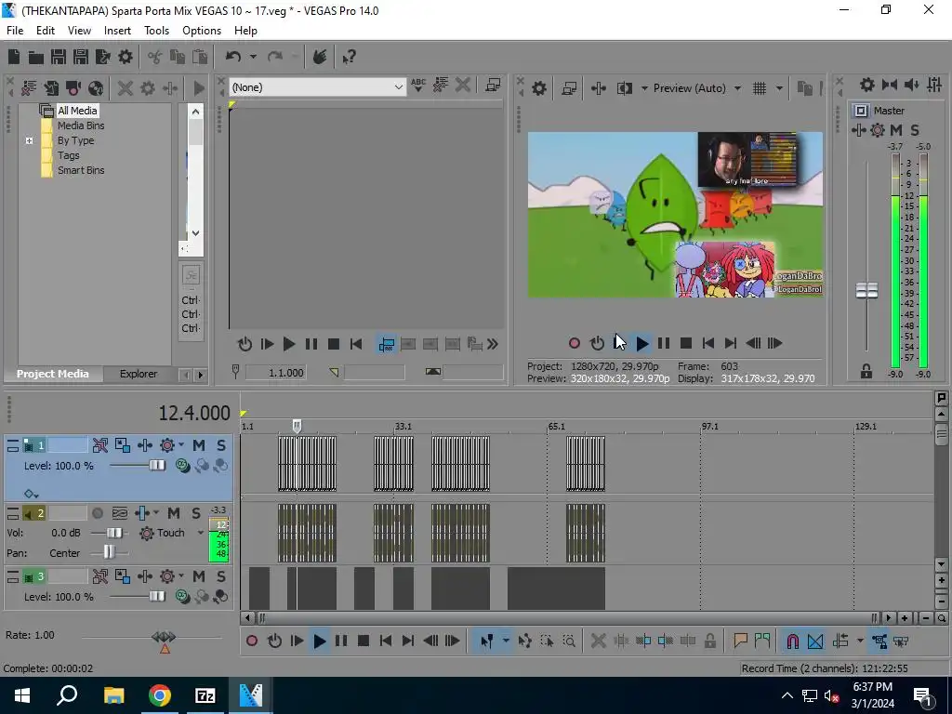The image size is (952, 714).
Task: Stop playback in the Video Preview window
Action: point(686,344)
